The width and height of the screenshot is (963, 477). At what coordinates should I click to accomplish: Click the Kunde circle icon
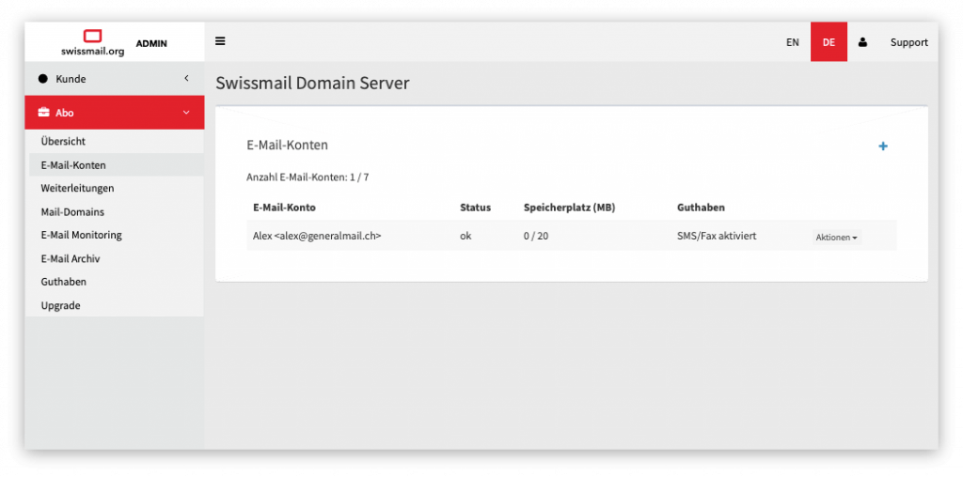[43, 79]
